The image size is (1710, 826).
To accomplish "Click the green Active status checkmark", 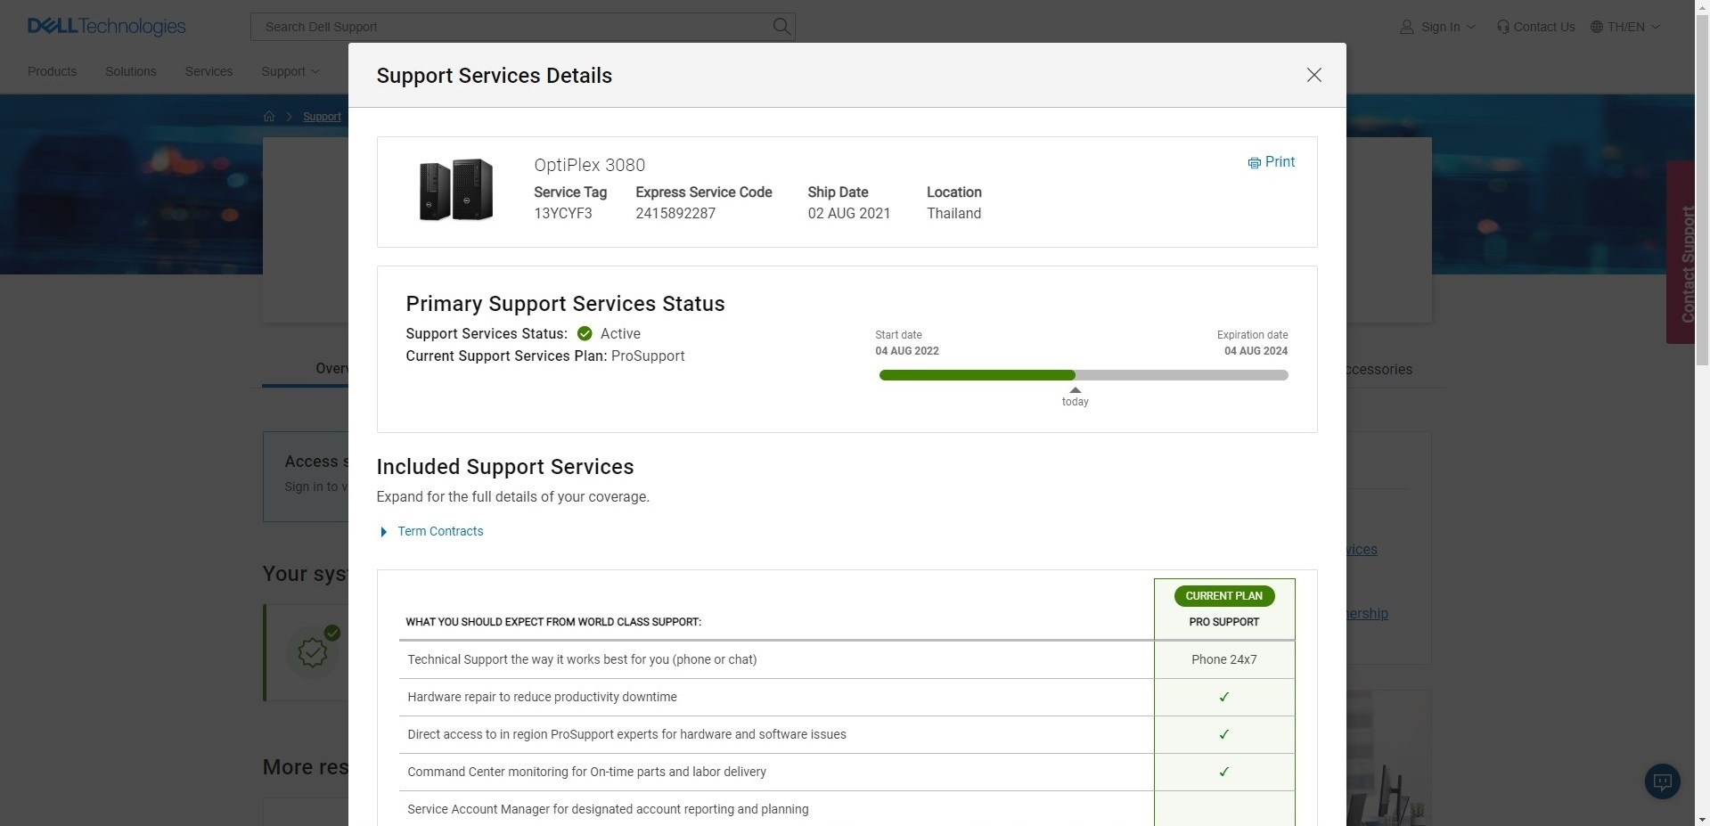I will (x=585, y=334).
